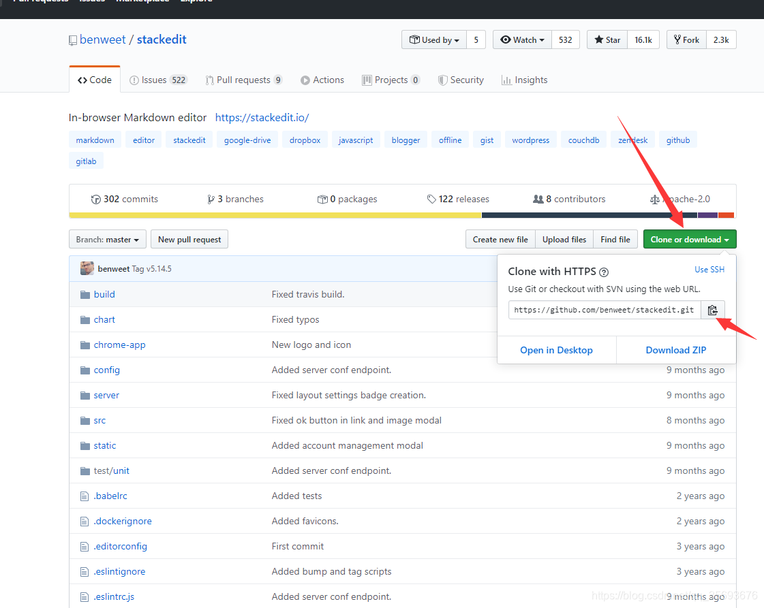This screenshot has height=608, width=764.
Task: Click folder icon next to server
Action: tap(85, 396)
